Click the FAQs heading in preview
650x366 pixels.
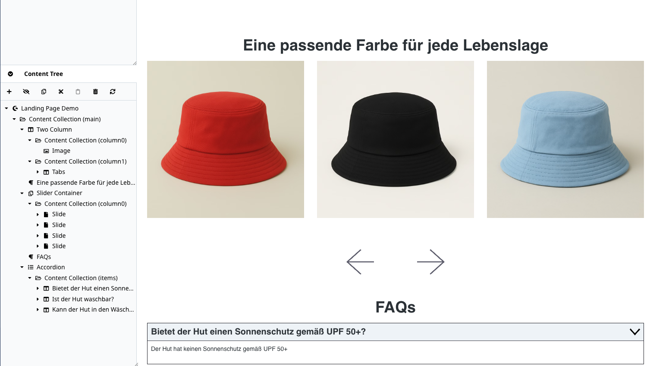pyautogui.click(x=396, y=307)
